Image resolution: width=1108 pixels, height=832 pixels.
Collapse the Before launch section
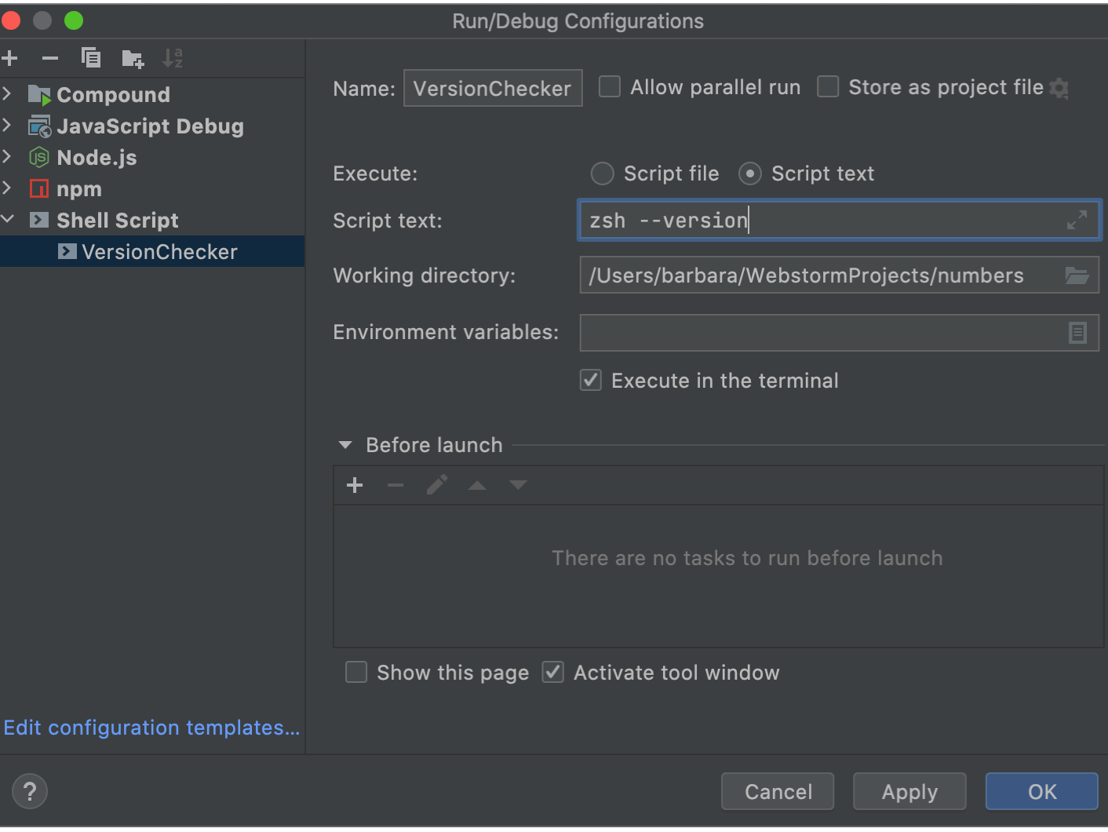tap(345, 445)
